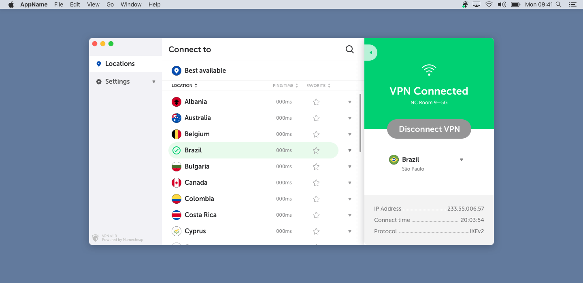Toggle favorite star for Belgium

[316, 134]
